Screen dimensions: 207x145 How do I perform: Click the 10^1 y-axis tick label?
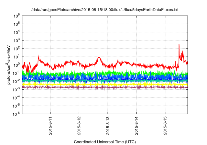pos(16,57)
